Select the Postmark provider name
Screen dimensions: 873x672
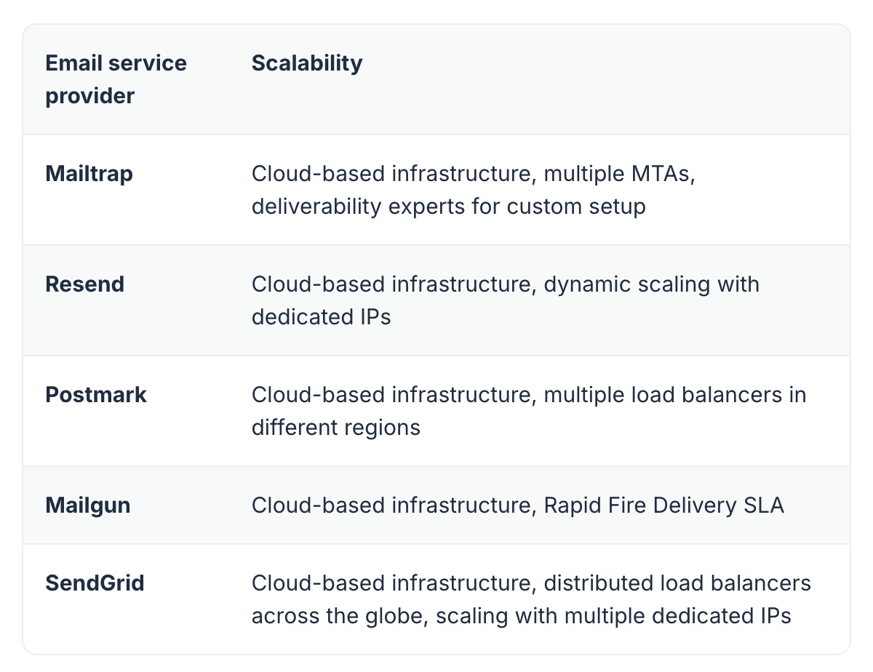(96, 394)
